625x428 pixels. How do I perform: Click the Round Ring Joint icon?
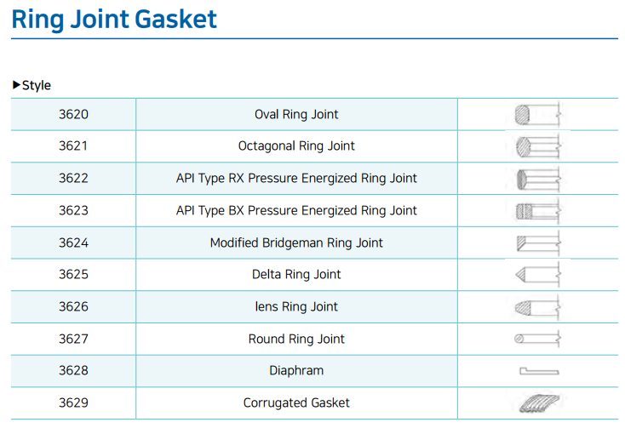tap(538, 339)
